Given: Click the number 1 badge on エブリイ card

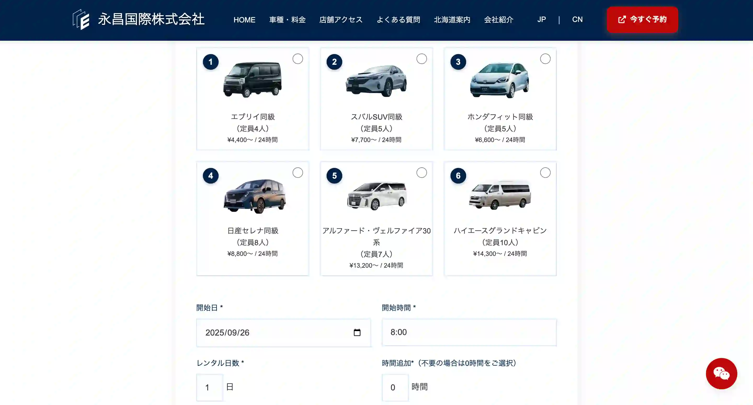Looking at the screenshot, I should tap(210, 62).
